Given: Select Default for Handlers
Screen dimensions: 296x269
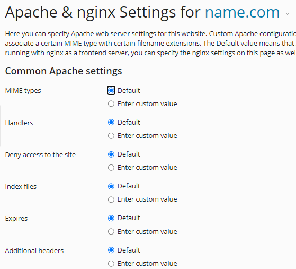Looking at the screenshot, I should (x=111, y=123).
